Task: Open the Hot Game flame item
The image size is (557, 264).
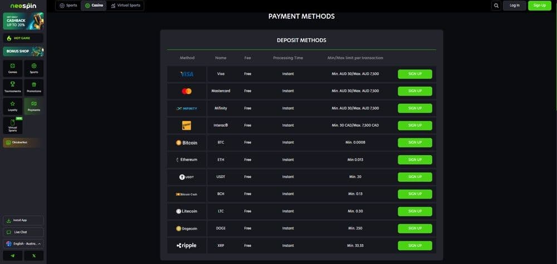Action: coord(23,38)
